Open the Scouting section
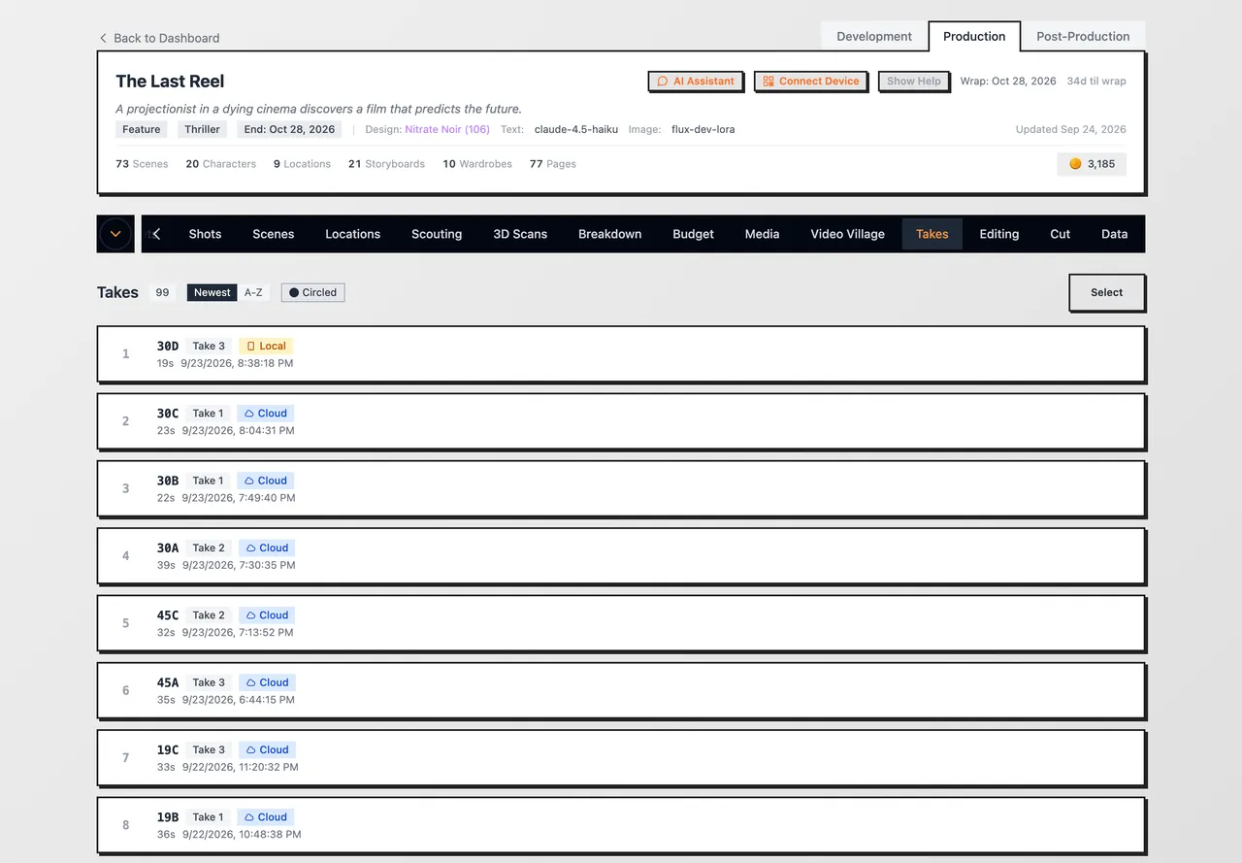Screen dimensions: 1242x863 437,234
